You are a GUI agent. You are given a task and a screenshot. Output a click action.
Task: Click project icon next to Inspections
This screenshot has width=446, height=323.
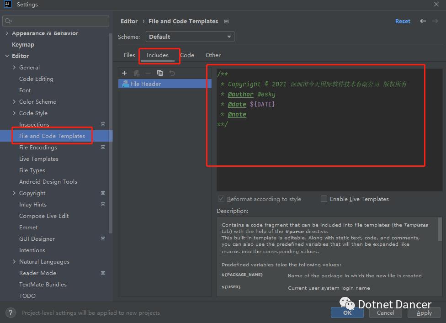click(x=103, y=124)
